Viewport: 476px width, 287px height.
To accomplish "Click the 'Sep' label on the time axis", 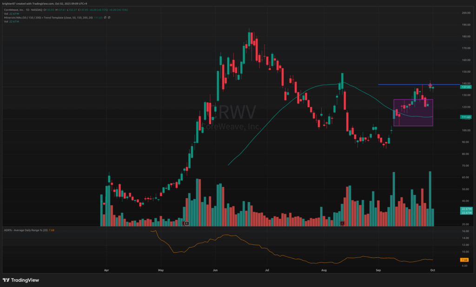I will click(378, 269).
